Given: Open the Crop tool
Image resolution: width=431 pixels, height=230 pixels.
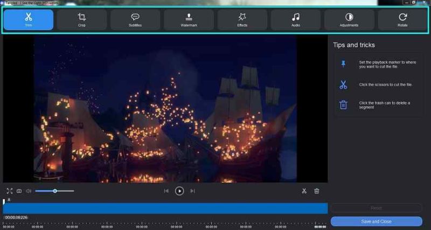Looking at the screenshot, I should click(82, 19).
